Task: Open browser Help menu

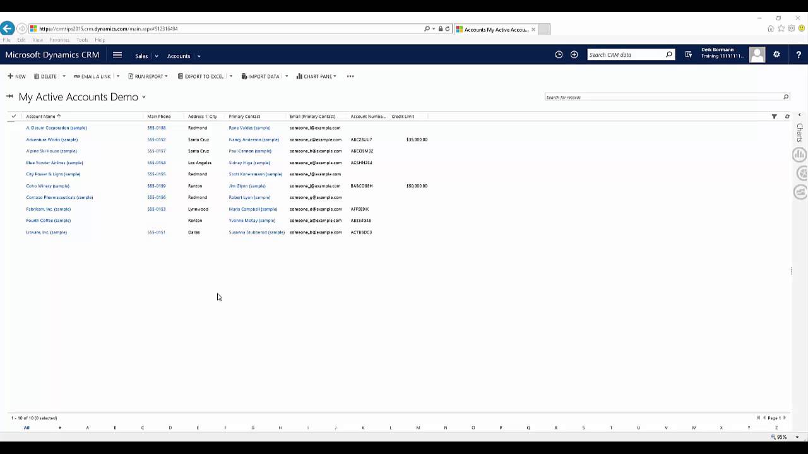Action: (100, 40)
